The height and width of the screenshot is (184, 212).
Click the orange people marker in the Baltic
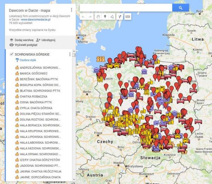click(101, 59)
